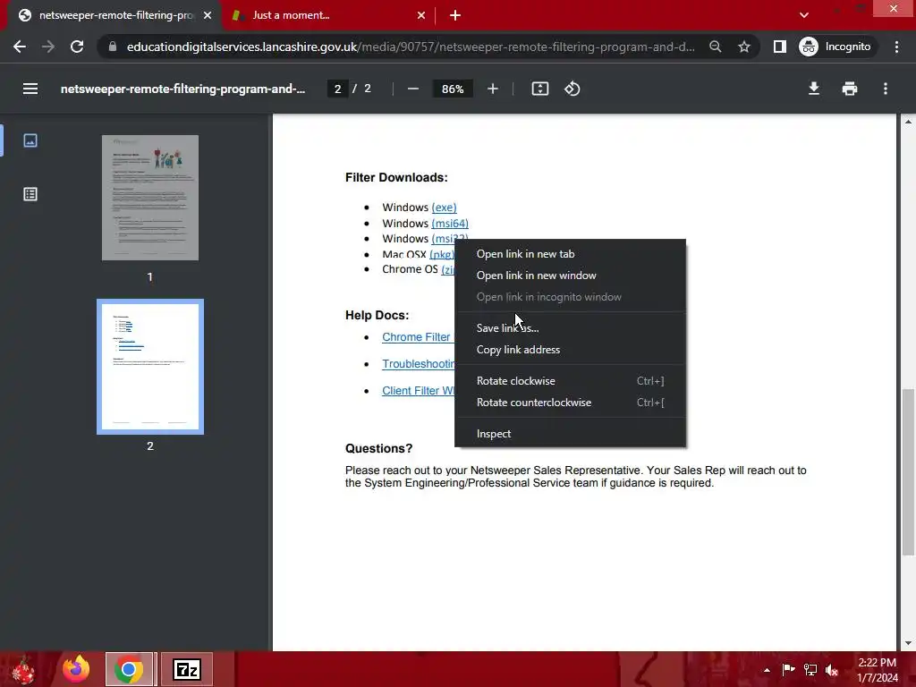Image resolution: width=916 pixels, height=687 pixels.
Task: Show document outline view in sidebar
Action: pos(30,194)
